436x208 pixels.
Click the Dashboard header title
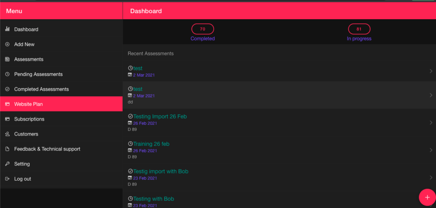point(146,11)
